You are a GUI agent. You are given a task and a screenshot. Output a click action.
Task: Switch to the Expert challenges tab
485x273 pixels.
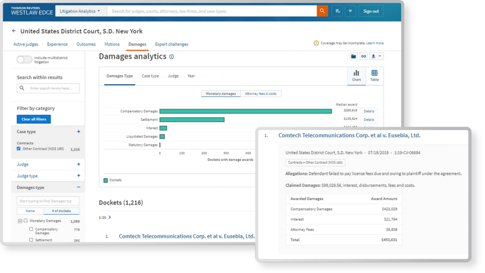(171, 44)
